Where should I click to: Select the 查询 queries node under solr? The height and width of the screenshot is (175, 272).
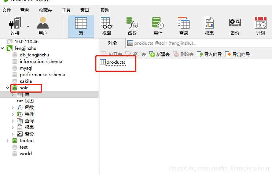tap(29, 120)
